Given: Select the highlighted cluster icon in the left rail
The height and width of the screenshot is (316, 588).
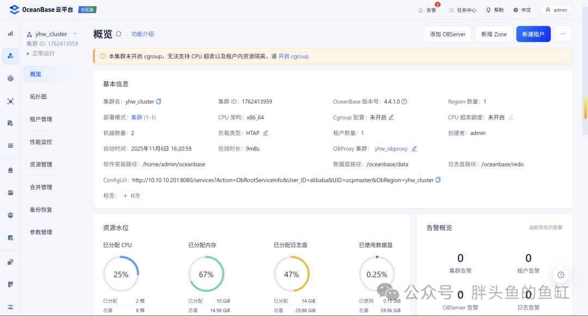Looking at the screenshot, I should point(10,56).
